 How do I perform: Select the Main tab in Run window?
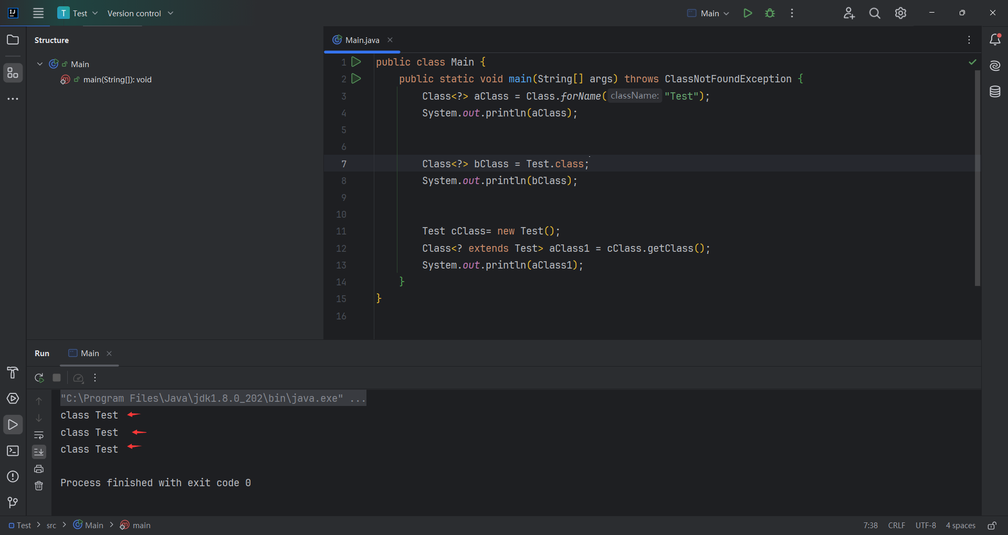(89, 354)
